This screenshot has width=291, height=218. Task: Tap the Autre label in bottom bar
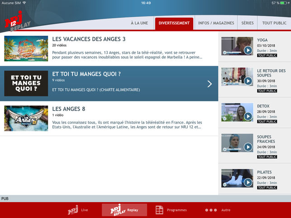pyautogui.click(x=226, y=210)
